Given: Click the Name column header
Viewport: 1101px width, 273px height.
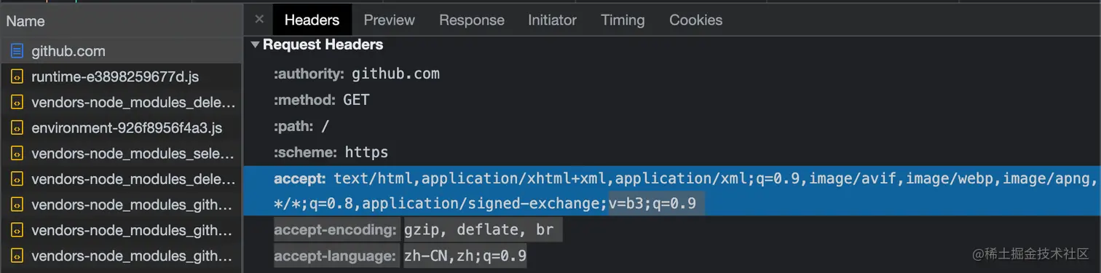Looking at the screenshot, I should (x=121, y=21).
